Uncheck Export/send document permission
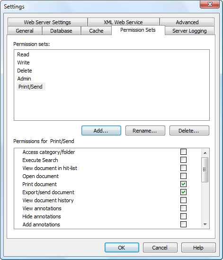223x260 pixels. [183, 192]
